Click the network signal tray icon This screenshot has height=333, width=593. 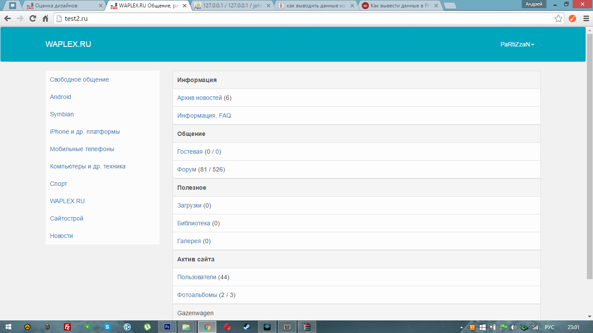tap(535, 327)
